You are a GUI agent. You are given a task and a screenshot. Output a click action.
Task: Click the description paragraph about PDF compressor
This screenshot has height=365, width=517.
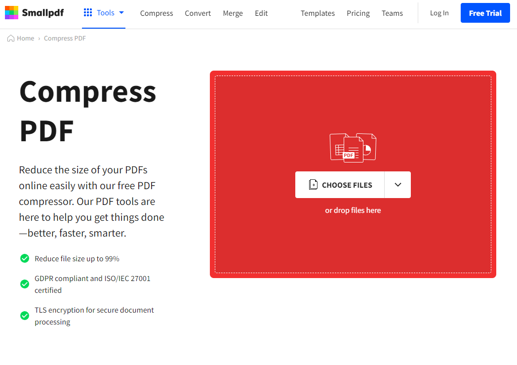[91, 202]
